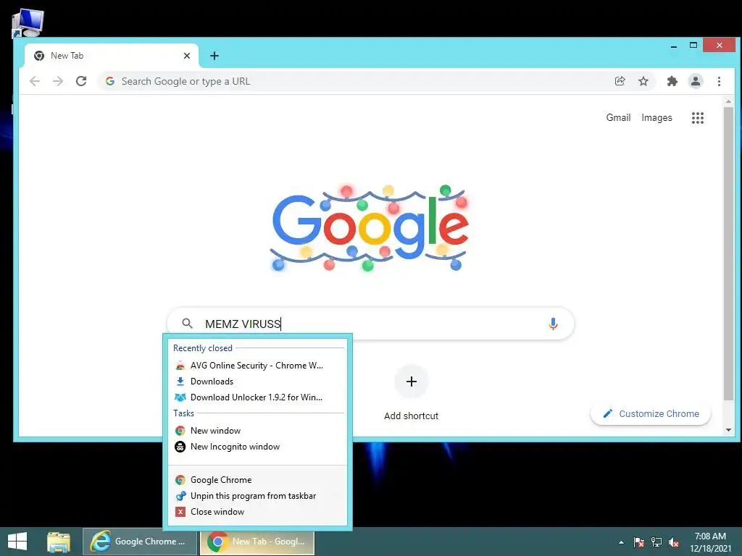Go forward using the forward arrow
This screenshot has height=556, width=742.
(x=58, y=81)
